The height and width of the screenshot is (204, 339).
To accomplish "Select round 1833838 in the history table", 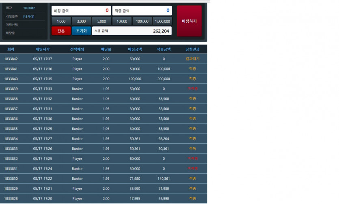I will (x=104, y=99).
